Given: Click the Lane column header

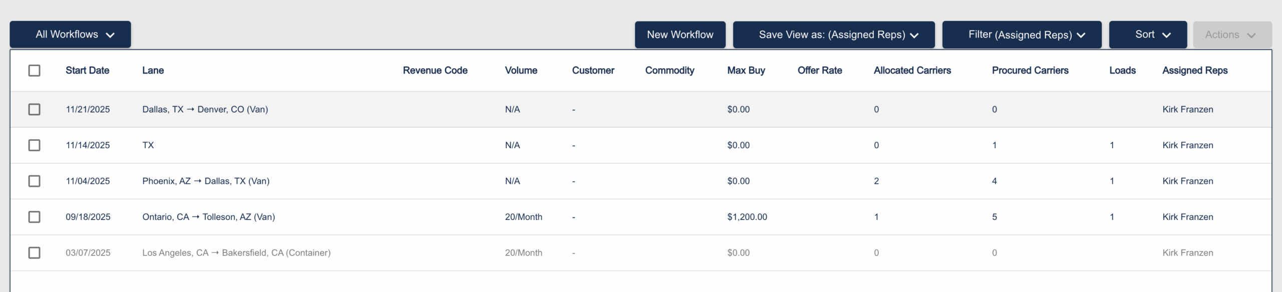Looking at the screenshot, I should (x=153, y=71).
